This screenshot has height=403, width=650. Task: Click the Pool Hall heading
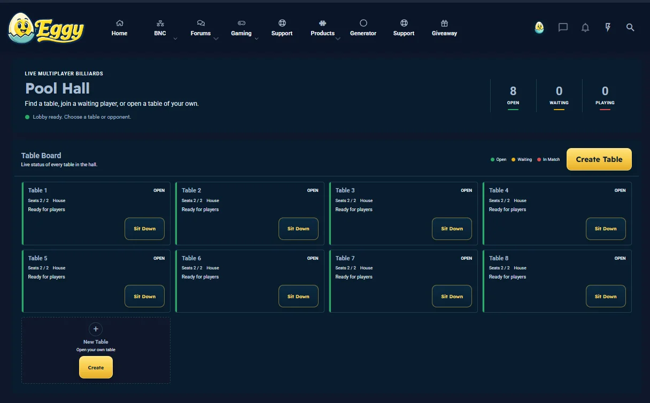pyautogui.click(x=58, y=88)
